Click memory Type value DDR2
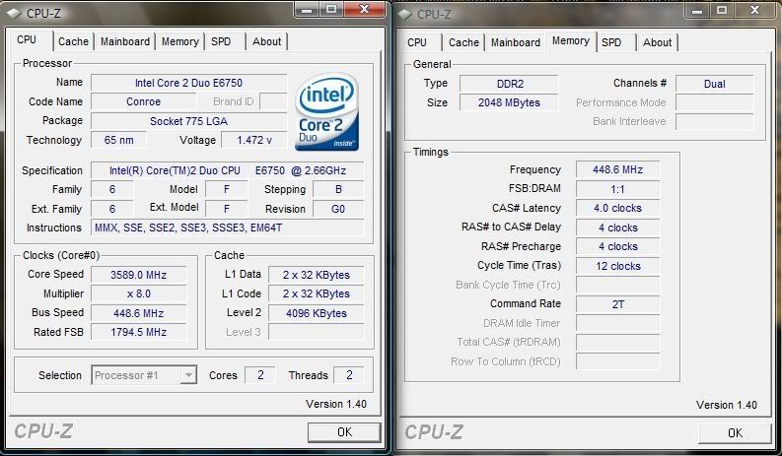 [x=509, y=84]
